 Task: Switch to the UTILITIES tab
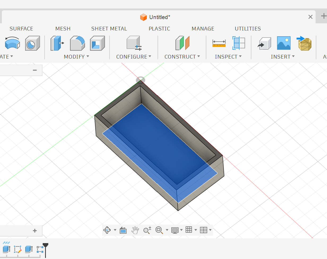248,29
